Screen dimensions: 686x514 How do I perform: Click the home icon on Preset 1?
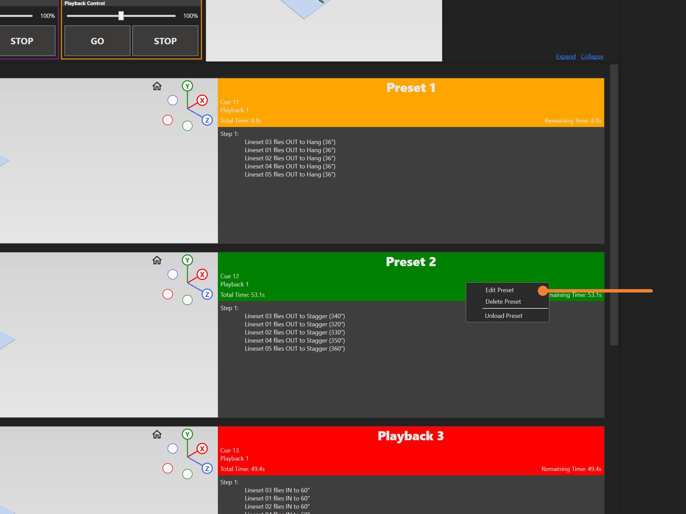157,87
